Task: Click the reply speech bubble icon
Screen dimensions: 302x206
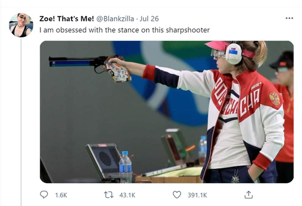Action: [44, 195]
